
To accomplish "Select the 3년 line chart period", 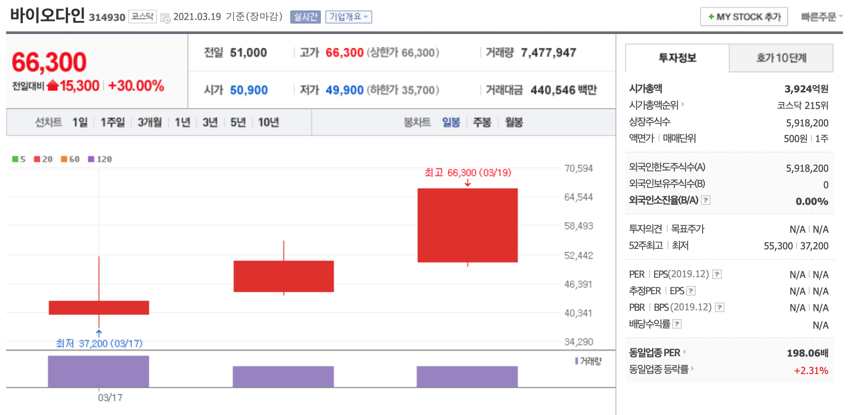I will [x=210, y=122].
